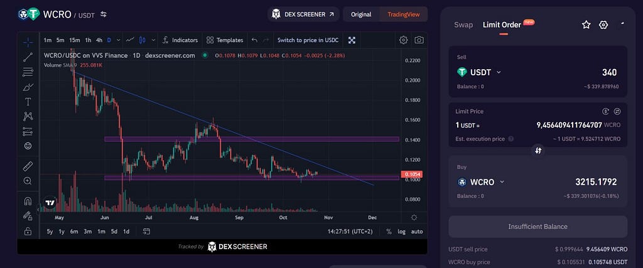The width and height of the screenshot is (643, 268).
Task: Undo the last chart action
Action: [x=254, y=40]
